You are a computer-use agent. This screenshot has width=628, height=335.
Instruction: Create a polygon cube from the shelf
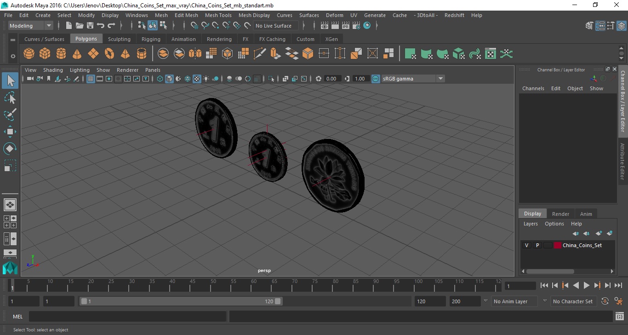pos(45,54)
